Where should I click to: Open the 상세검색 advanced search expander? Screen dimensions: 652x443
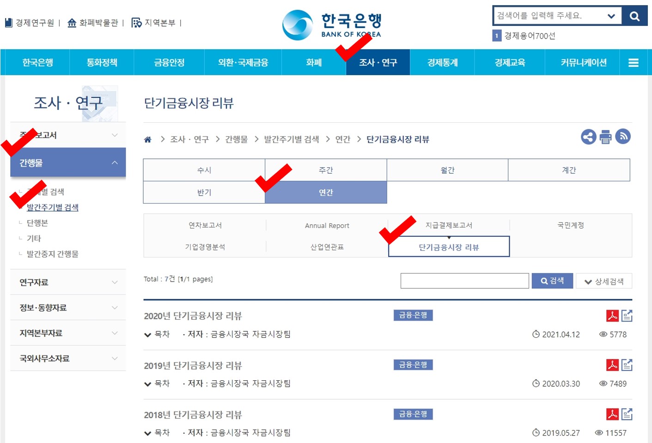click(x=604, y=281)
